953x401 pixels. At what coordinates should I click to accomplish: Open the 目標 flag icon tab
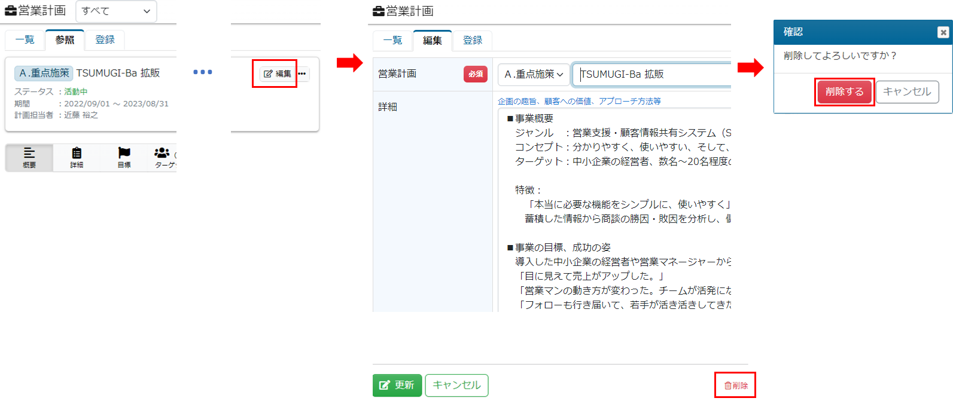[124, 158]
